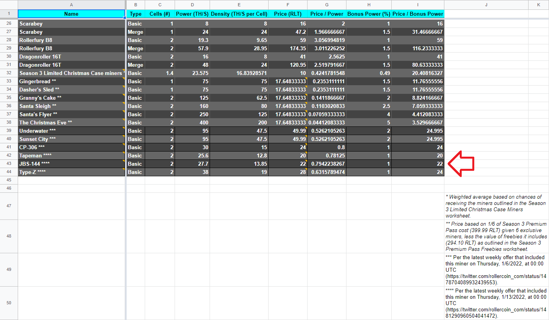Click the 8.824166667 price/bonus cell

tap(418, 98)
